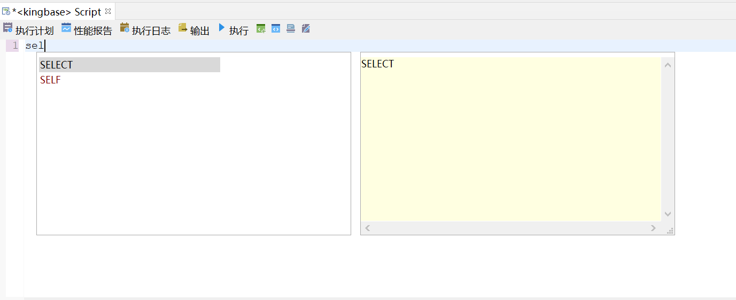This screenshot has width=736, height=300.
Task: Click the scroll right arrow in the description panel
Action: point(653,228)
